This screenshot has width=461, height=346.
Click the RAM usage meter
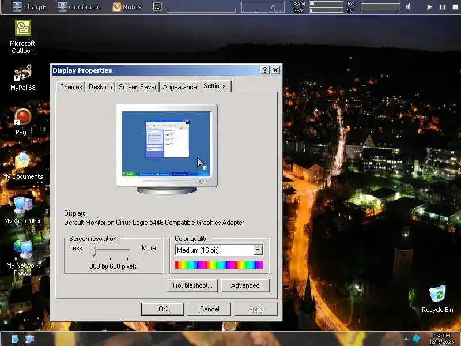(x=326, y=4)
